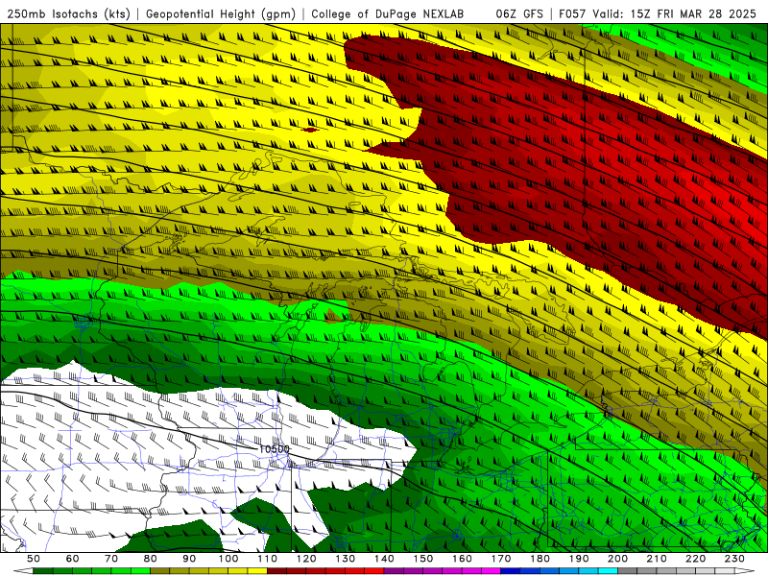The width and height of the screenshot is (768, 576).
Task: Select the bright red swatch left of 140
Action: [374, 571]
